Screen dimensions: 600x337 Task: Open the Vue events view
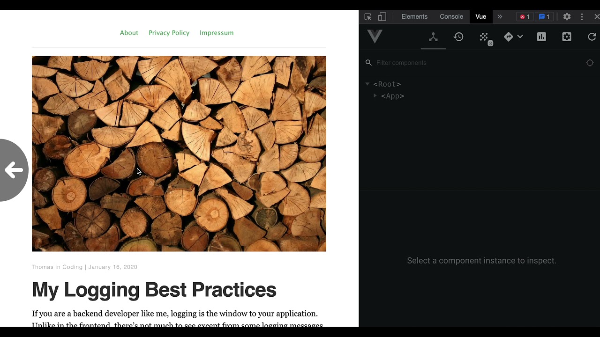pyautogui.click(x=484, y=37)
